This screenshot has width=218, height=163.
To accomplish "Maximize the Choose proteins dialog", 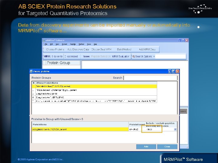I will pos(173,71).
